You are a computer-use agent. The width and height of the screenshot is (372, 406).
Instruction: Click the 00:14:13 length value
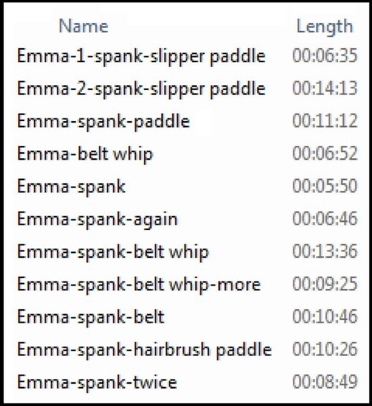click(325, 88)
